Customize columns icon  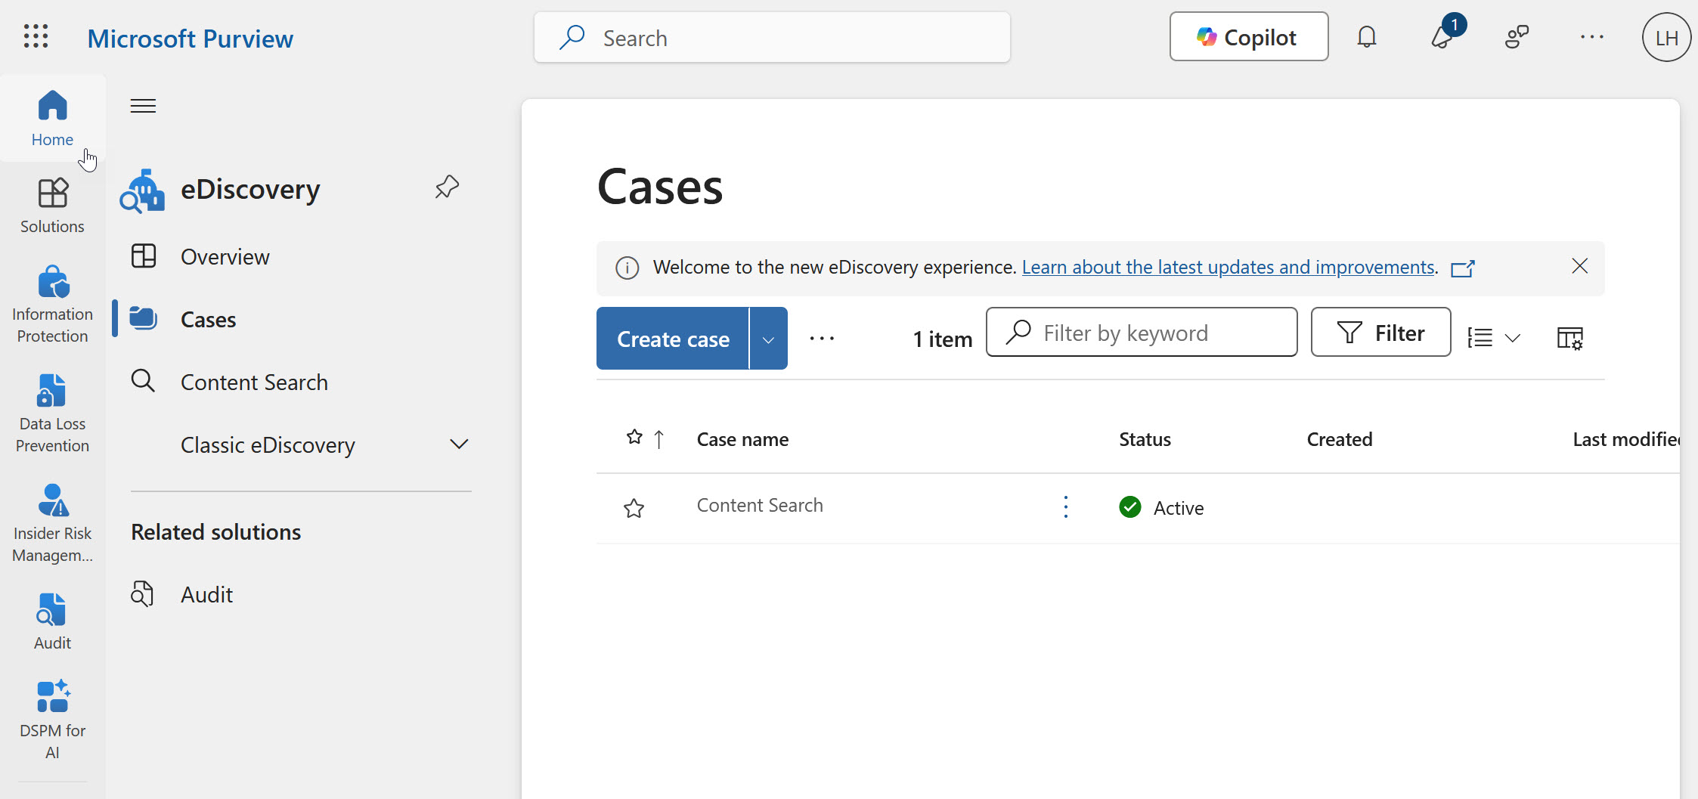pos(1570,338)
